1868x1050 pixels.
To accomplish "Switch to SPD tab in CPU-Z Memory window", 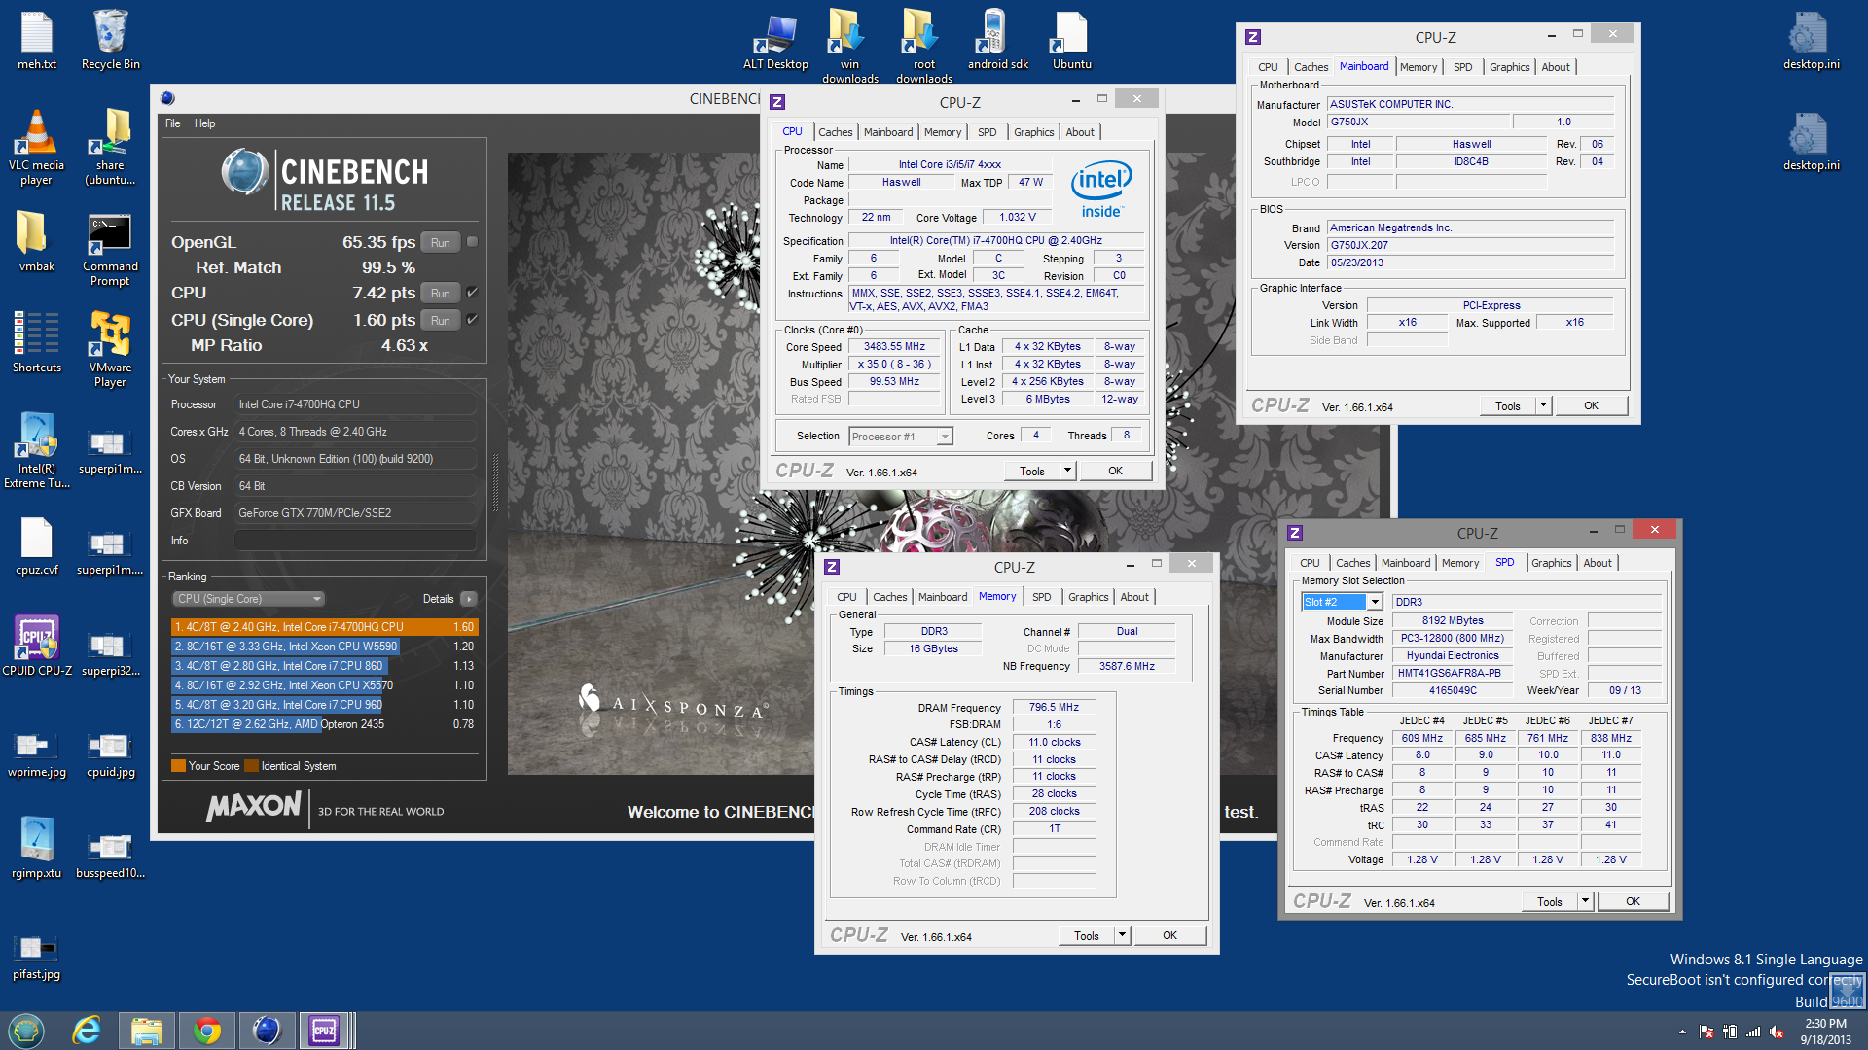I will point(1041,597).
